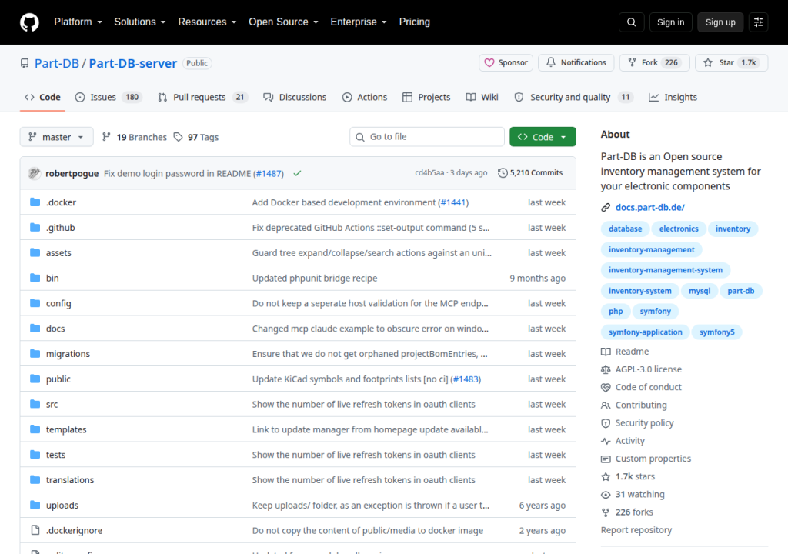The image size is (788, 554).
Task: Click the symfony5 topic tag
Action: [x=716, y=332]
